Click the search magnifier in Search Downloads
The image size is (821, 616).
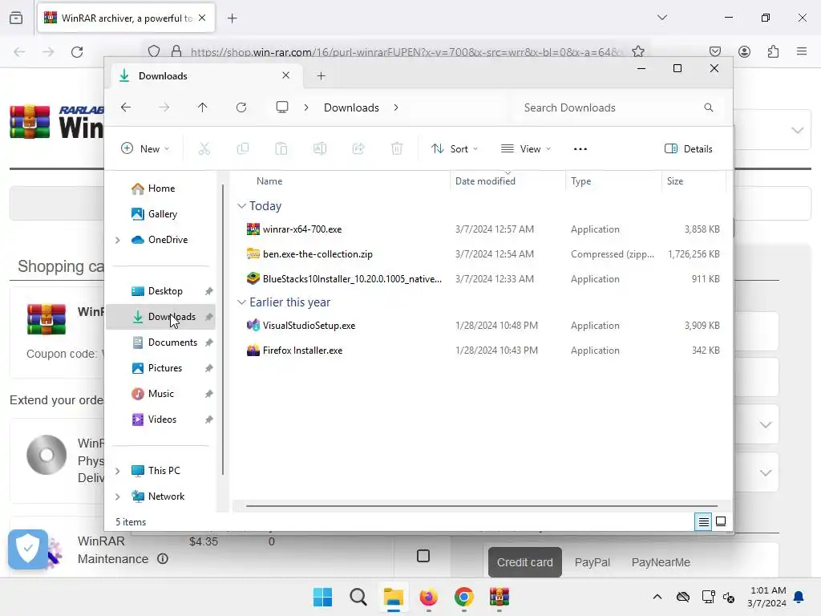click(x=709, y=107)
